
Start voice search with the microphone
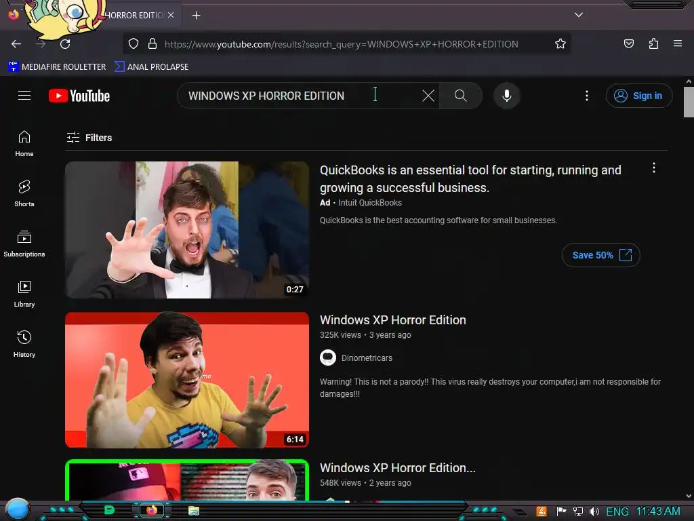(x=507, y=96)
